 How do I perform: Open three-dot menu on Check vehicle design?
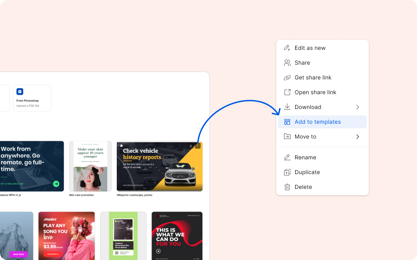[x=197, y=146]
